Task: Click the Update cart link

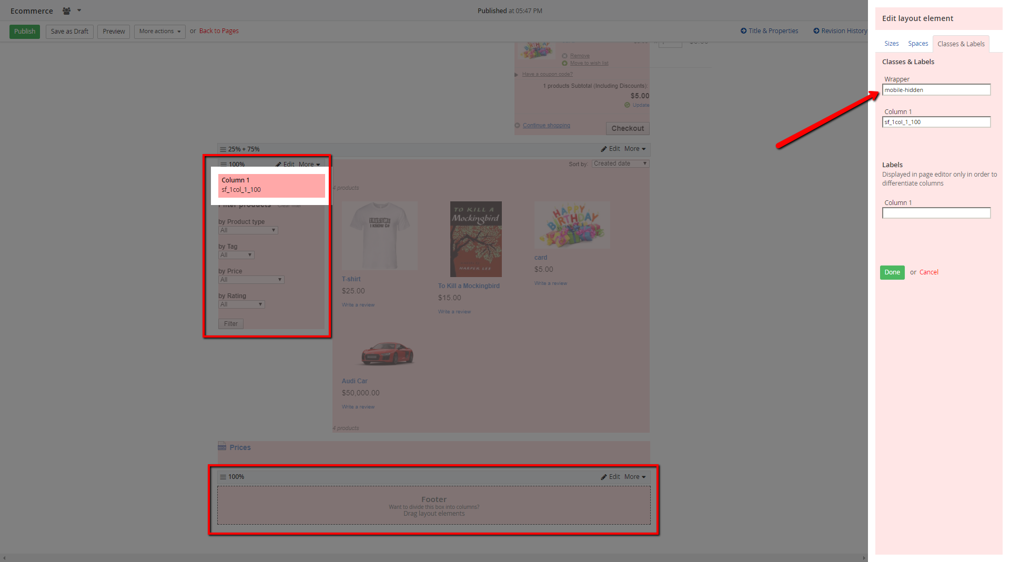Action: (641, 105)
